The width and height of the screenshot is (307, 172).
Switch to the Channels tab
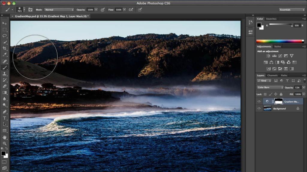coord(272,75)
